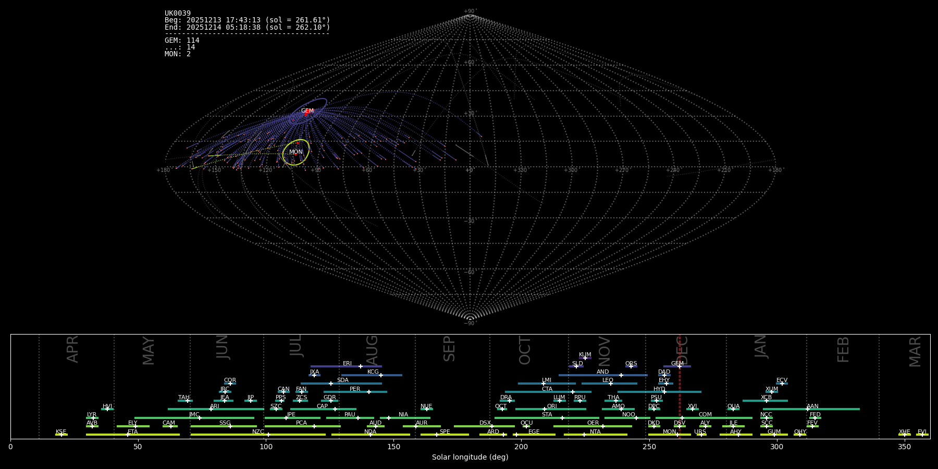Click the +90 north pole label

click(x=470, y=11)
